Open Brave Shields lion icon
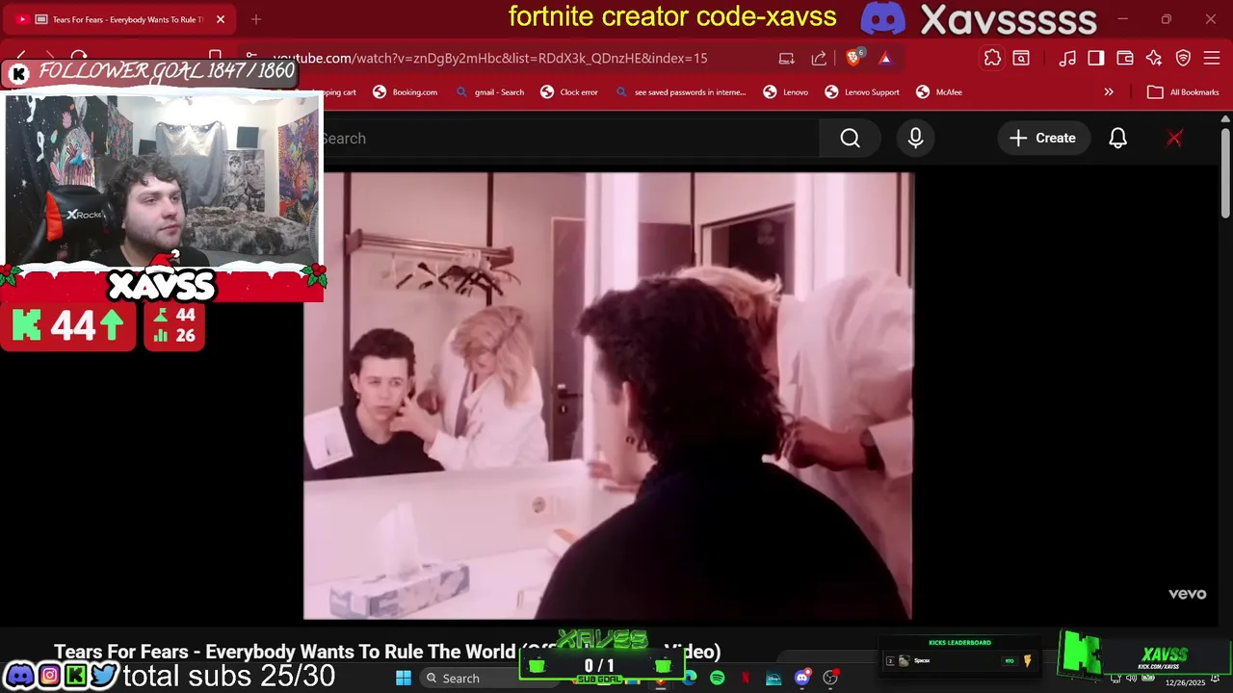 [x=853, y=58]
